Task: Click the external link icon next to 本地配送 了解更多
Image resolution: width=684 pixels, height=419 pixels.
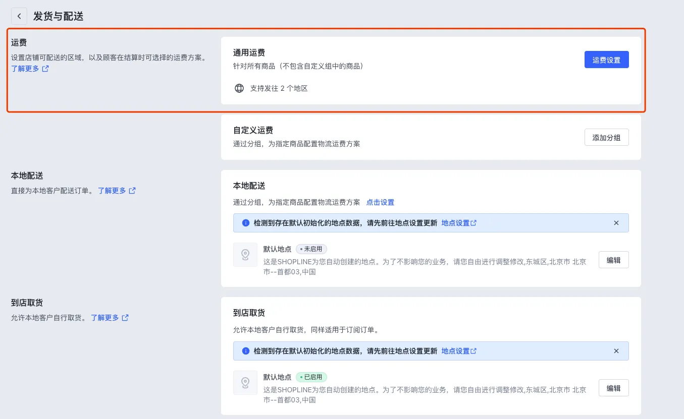Action: click(x=132, y=191)
